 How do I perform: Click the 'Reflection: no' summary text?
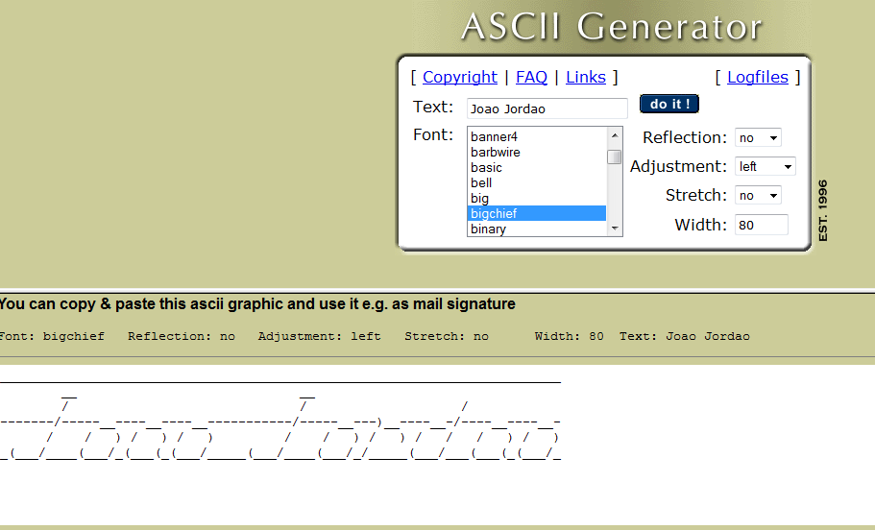(x=182, y=336)
